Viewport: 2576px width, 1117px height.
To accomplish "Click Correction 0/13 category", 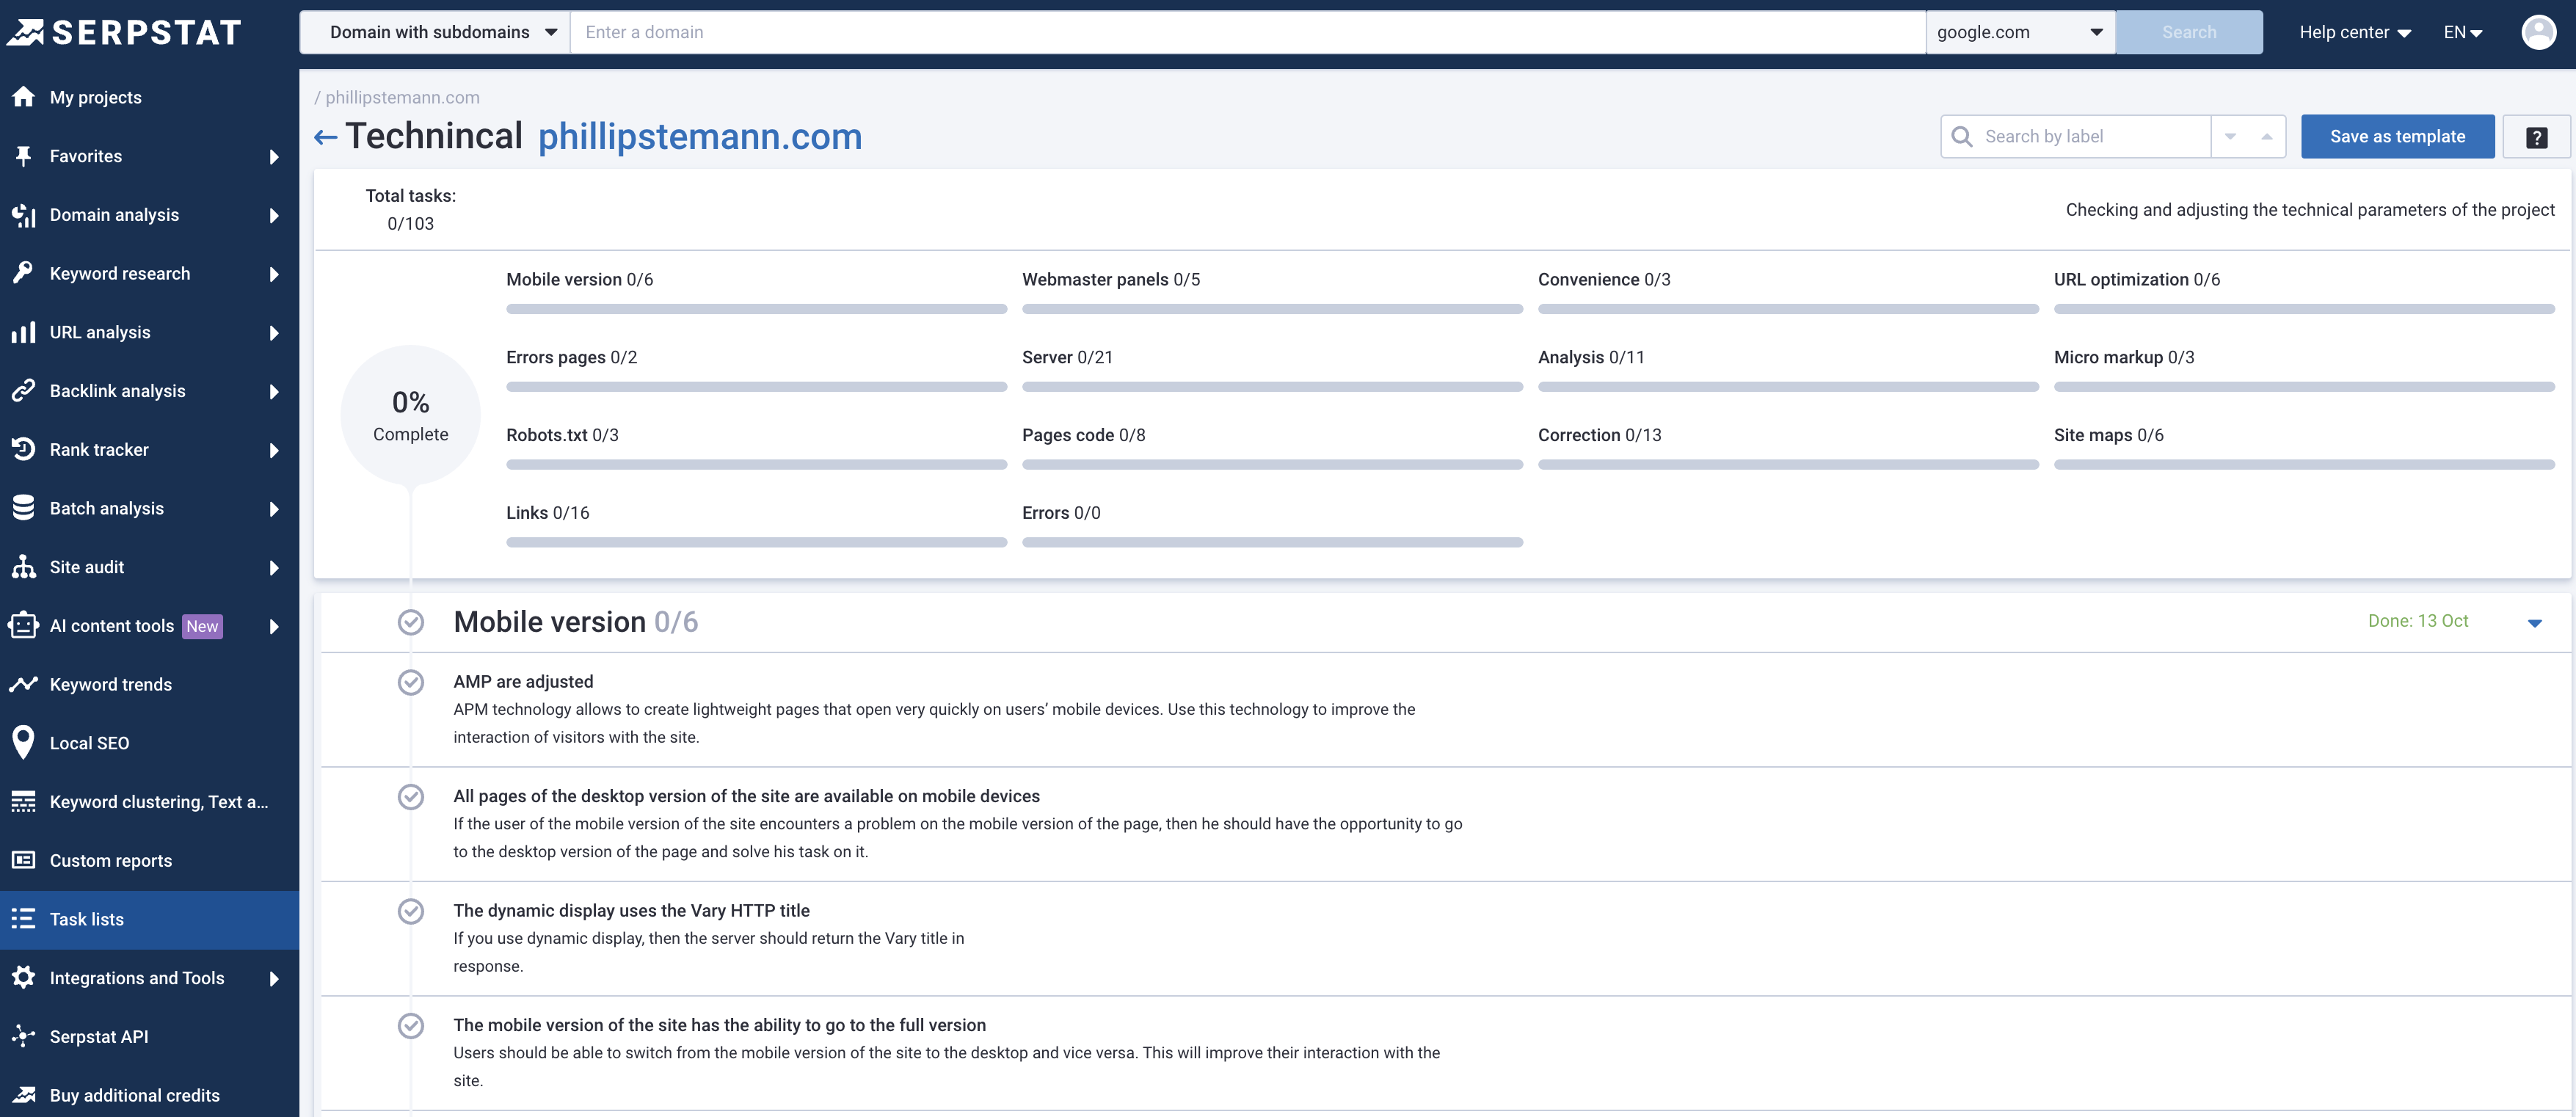I will click(x=1599, y=435).
